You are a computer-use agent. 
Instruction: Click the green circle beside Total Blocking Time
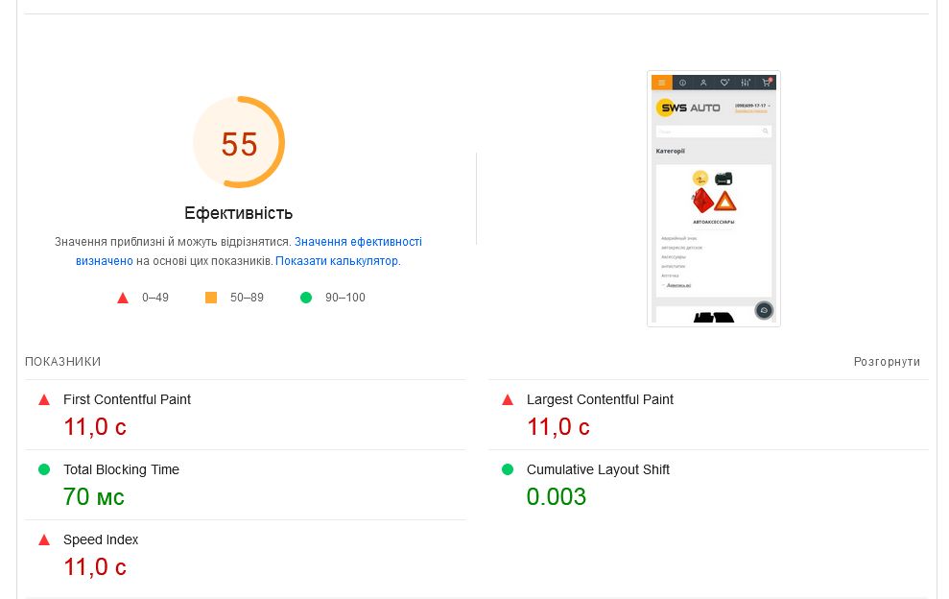point(44,469)
